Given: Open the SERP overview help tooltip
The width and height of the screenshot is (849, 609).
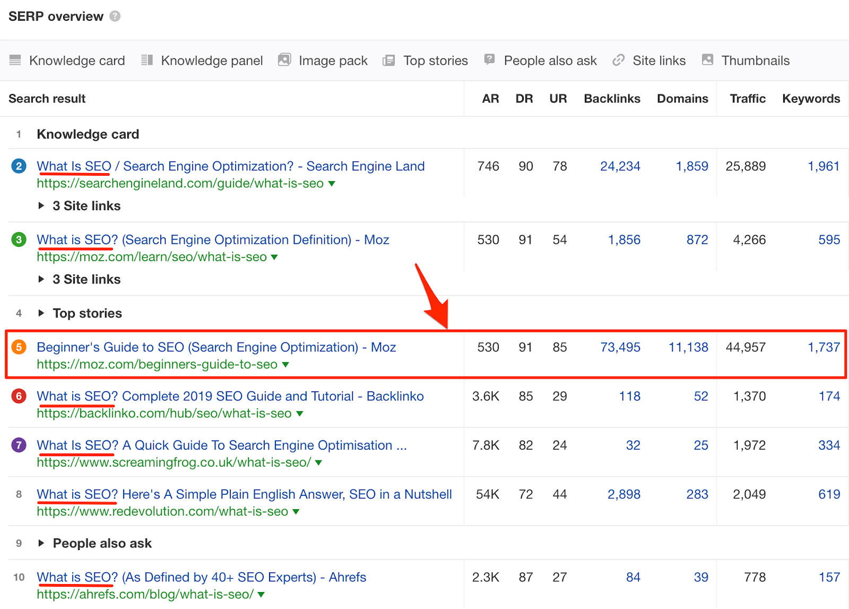Looking at the screenshot, I should coord(114,16).
